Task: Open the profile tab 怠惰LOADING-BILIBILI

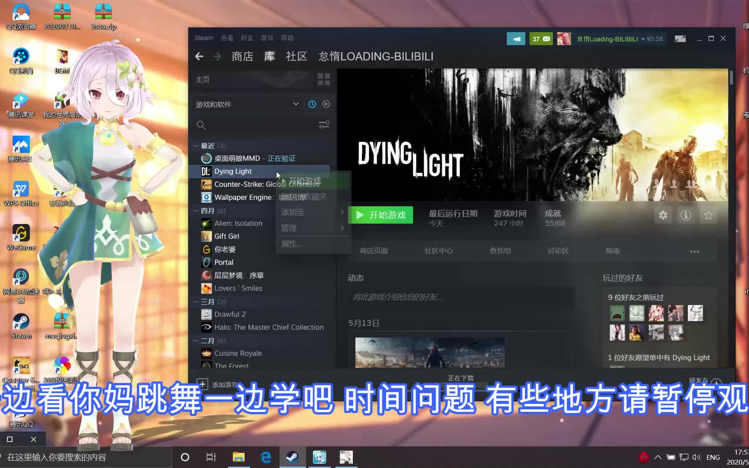Action: coord(376,56)
